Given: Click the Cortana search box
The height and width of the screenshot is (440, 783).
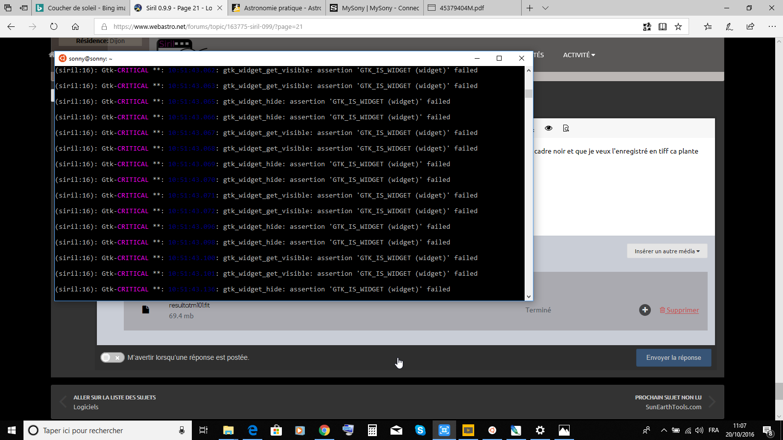Looking at the screenshot, I should pos(108,430).
